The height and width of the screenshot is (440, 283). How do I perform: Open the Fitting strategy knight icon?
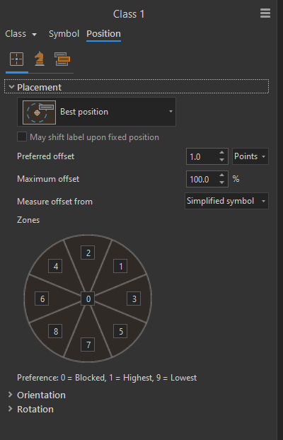(x=40, y=59)
